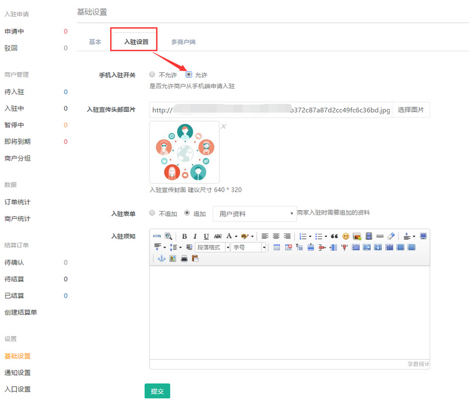
Task: Open the emoticon picker in the editor
Action: coord(346,236)
